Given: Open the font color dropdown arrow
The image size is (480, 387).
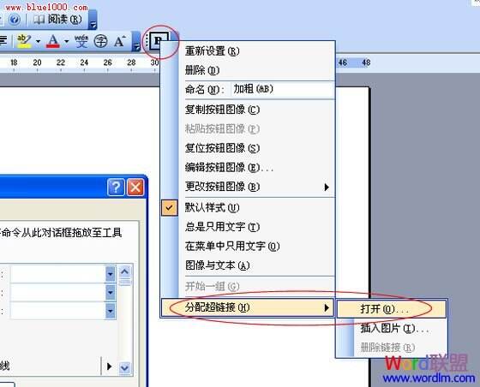Looking at the screenshot, I should click(x=67, y=41).
